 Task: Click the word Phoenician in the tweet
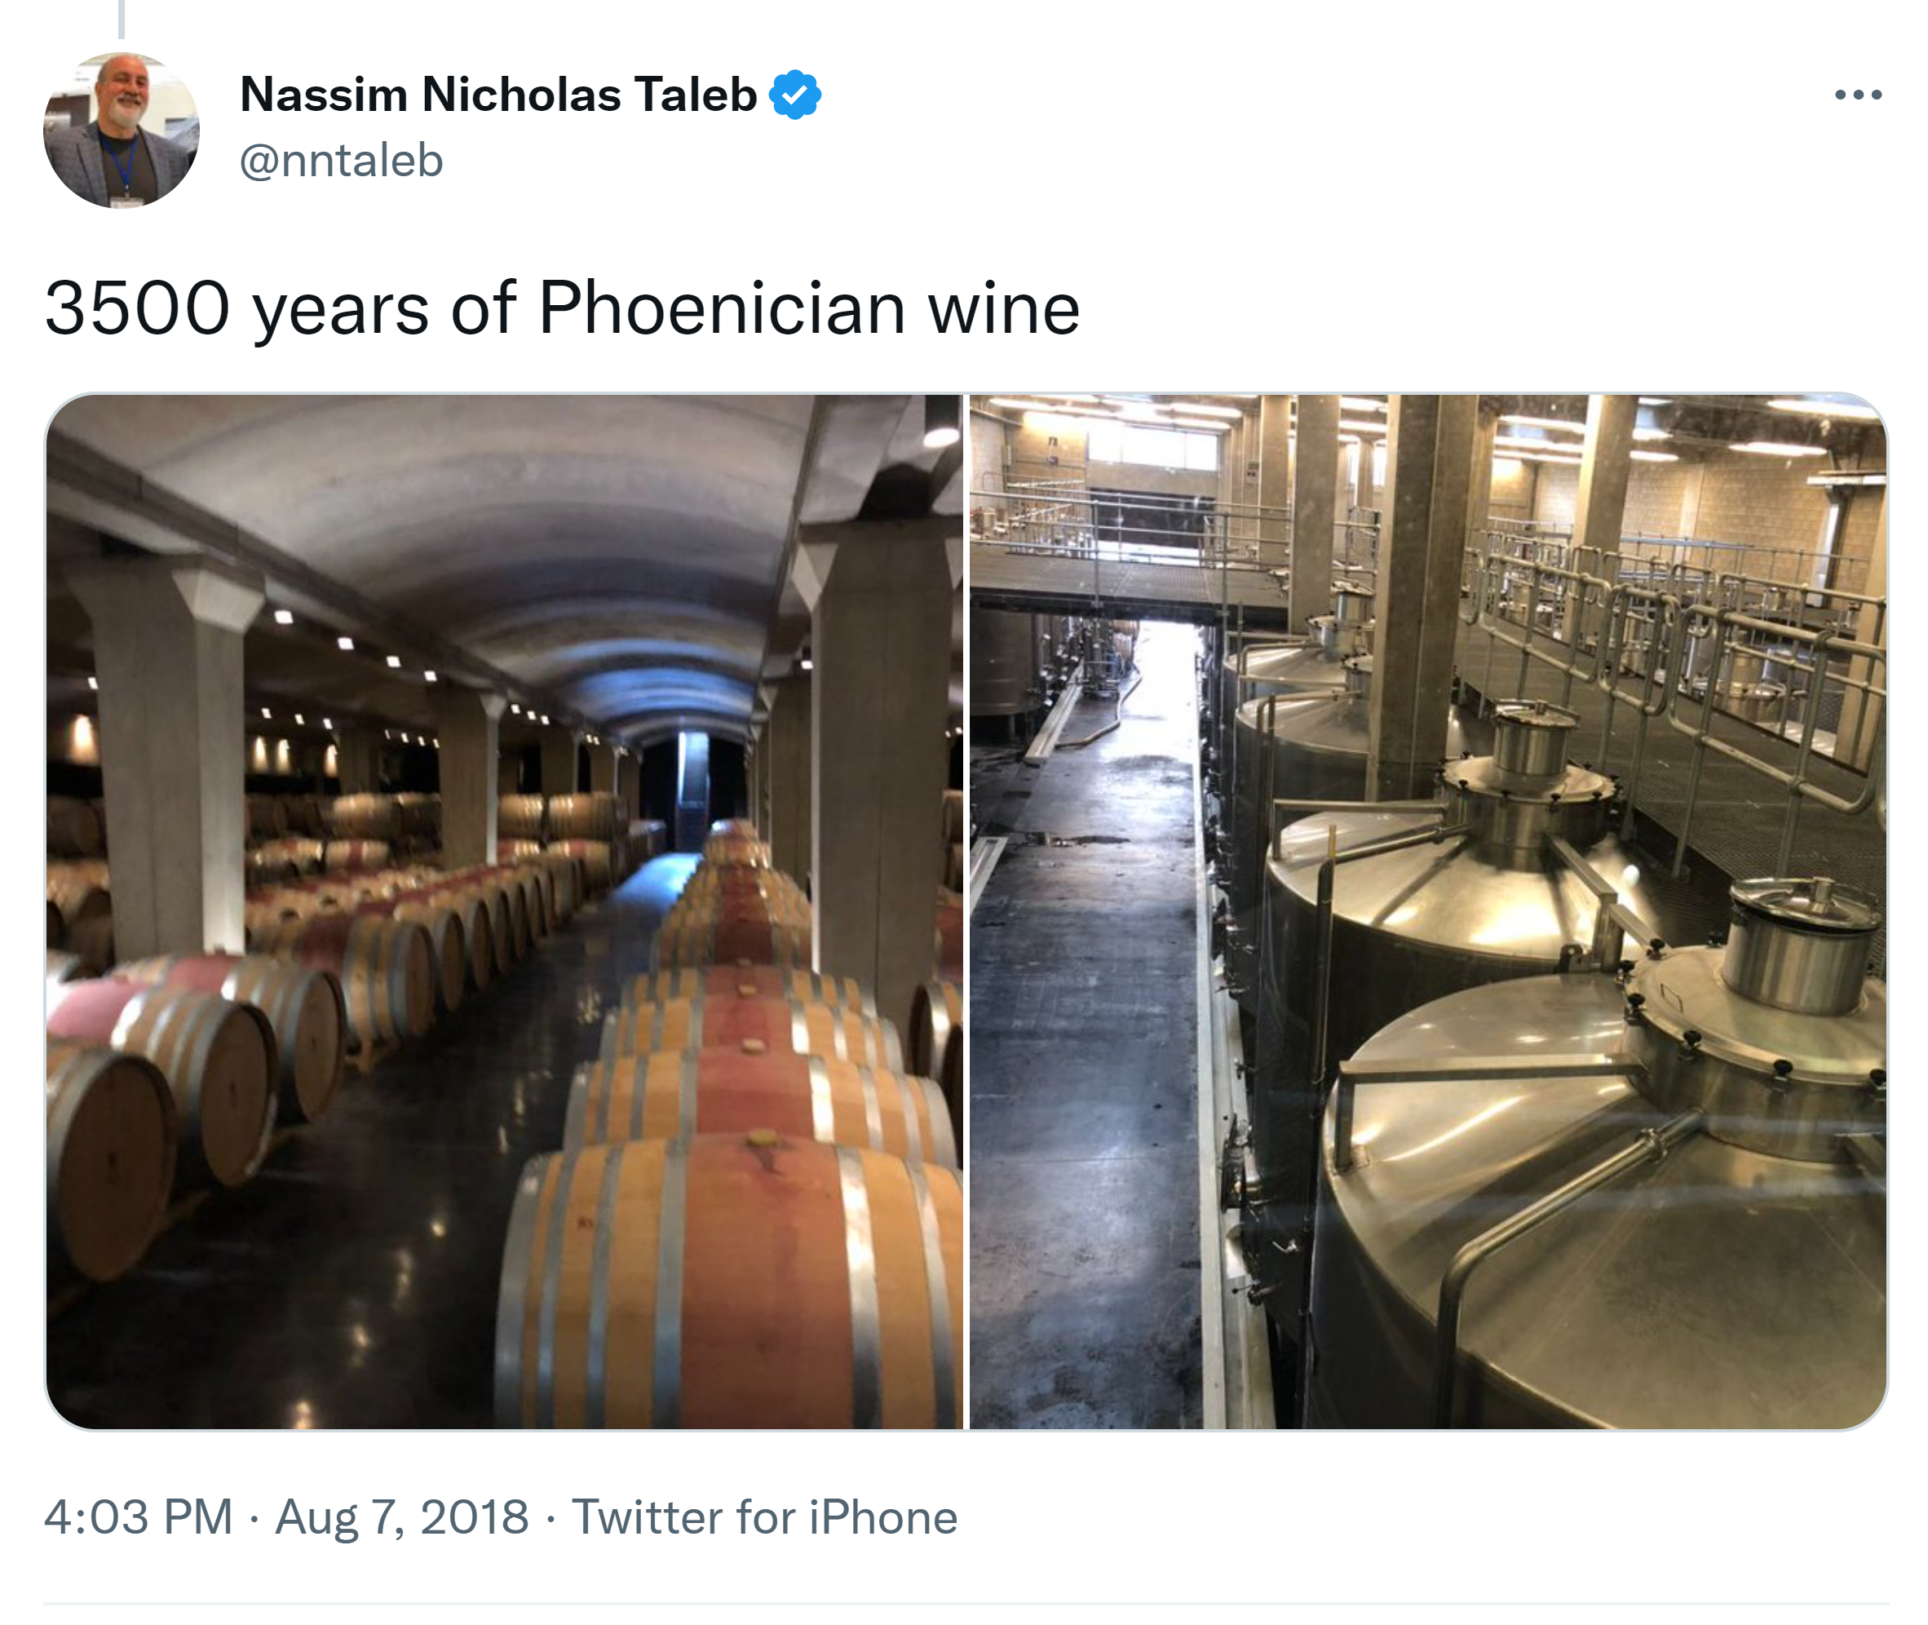click(722, 308)
